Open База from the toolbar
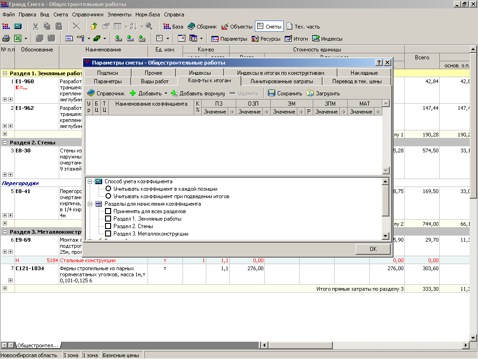This screenshot has height=359, width=478. 173,27
